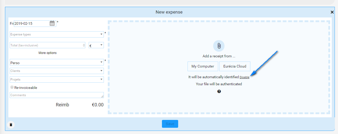
Task: Delete expense with trash icon
Action: (x=11, y=125)
